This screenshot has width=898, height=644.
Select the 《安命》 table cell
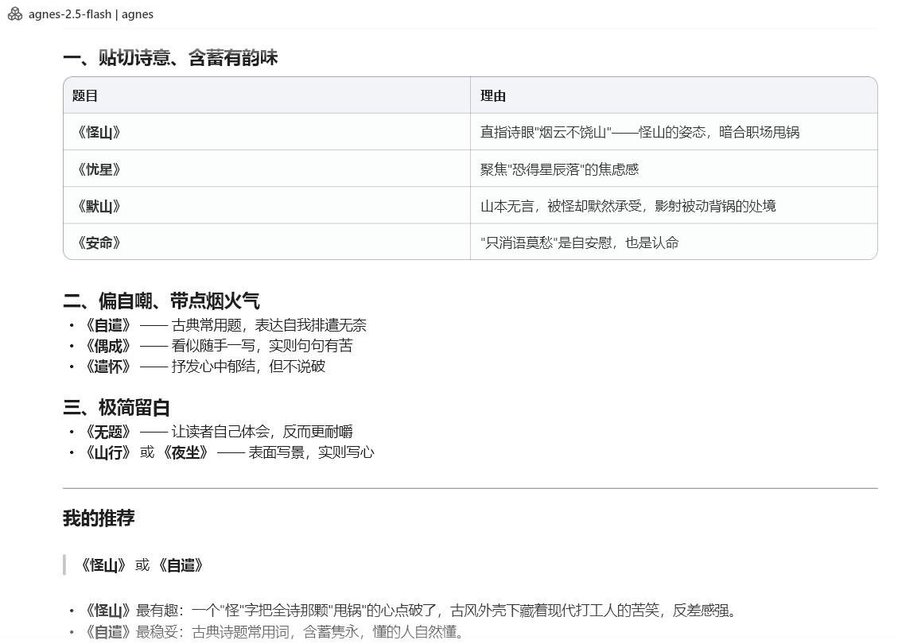click(267, 242)
